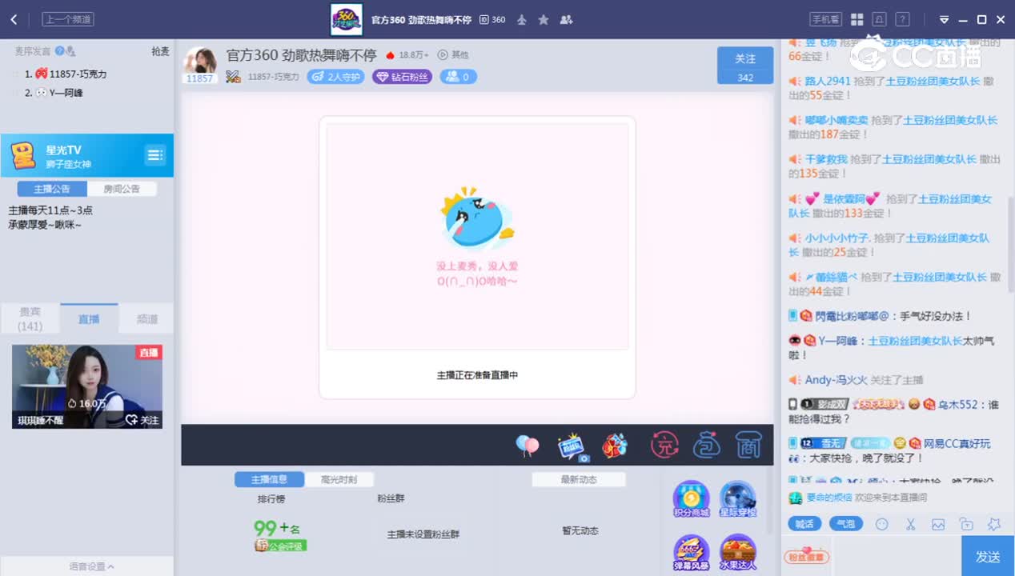The height and width of the screenshot is (576, 1015).
Task: Switch to 贵宾 (141) tab
Action: [x=30, y=318]
